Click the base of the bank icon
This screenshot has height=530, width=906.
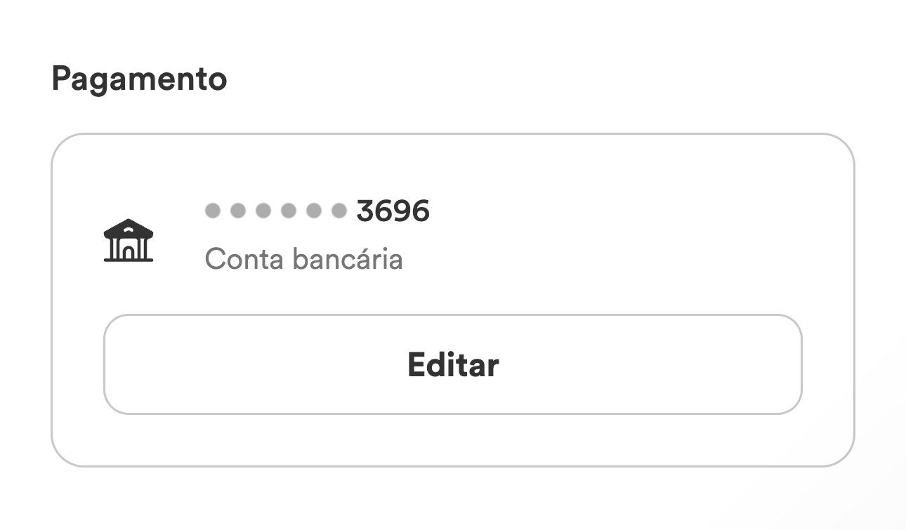129,260
